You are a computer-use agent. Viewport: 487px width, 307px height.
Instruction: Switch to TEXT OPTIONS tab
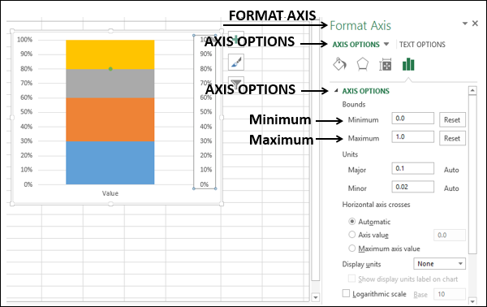(x=422, y=45)
